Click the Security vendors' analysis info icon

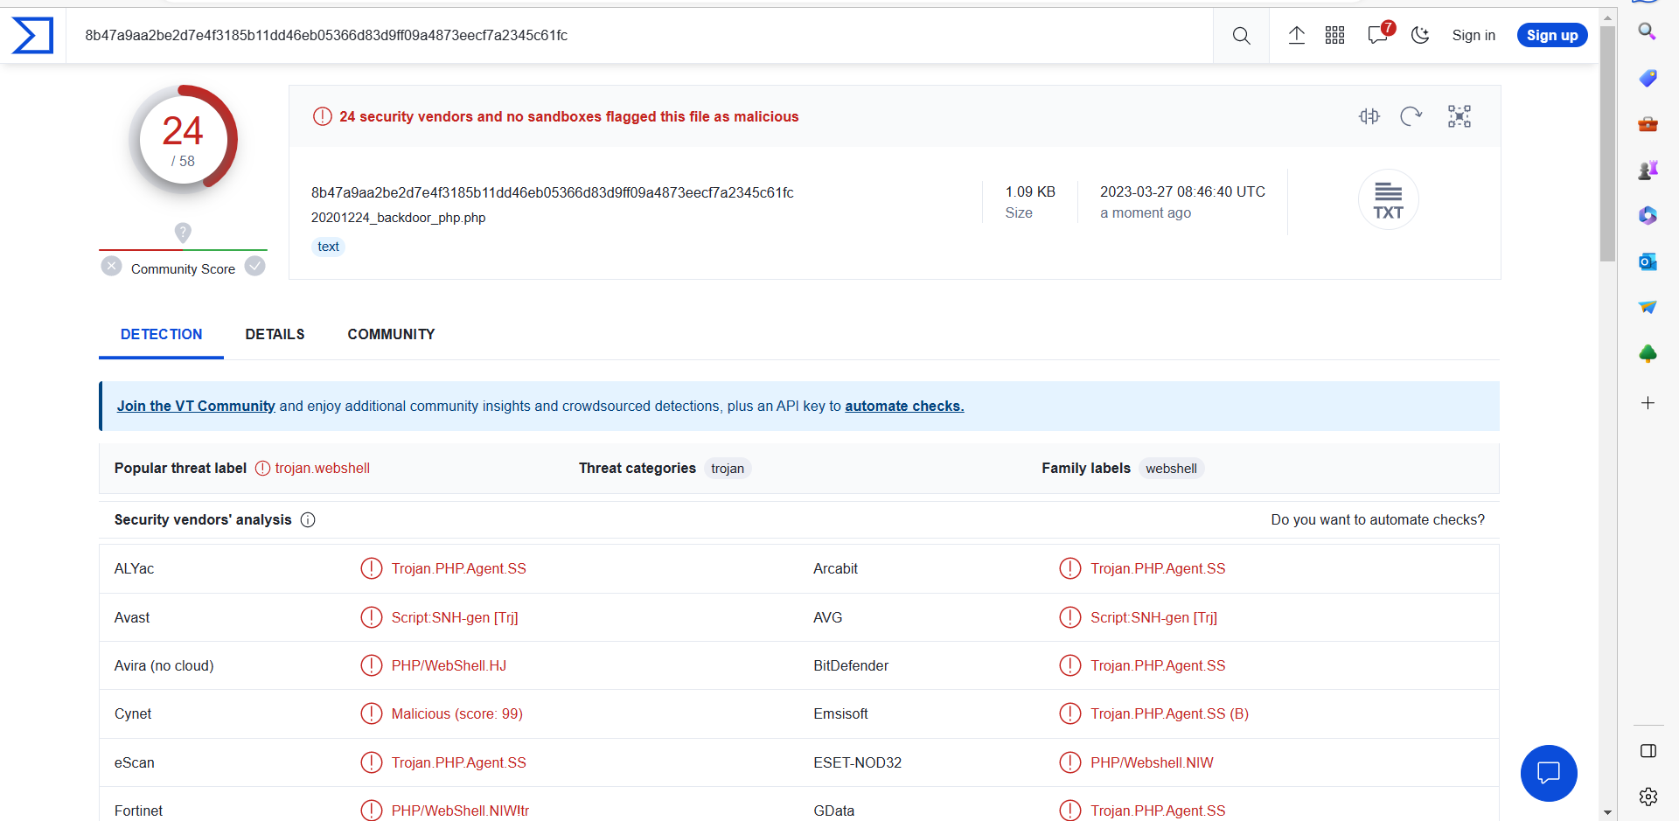308,519
